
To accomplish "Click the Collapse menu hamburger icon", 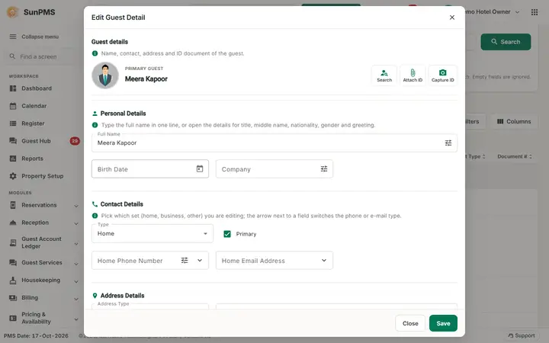I will tap(13, 37).
